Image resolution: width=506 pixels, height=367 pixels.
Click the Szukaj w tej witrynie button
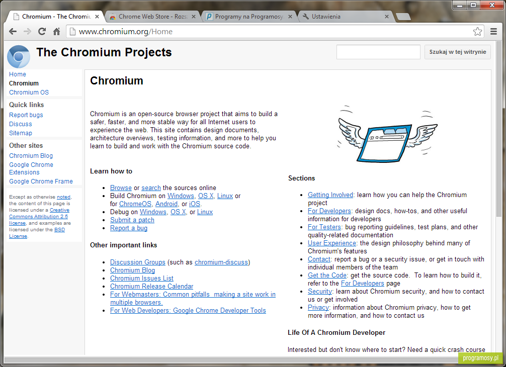(x=458, y=52)
